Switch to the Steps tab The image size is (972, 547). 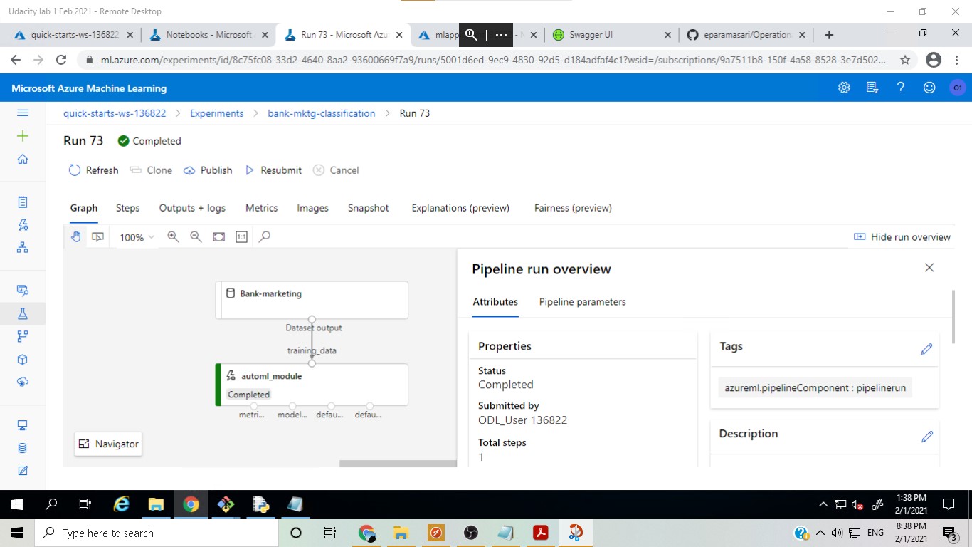[x=127, y=208]
